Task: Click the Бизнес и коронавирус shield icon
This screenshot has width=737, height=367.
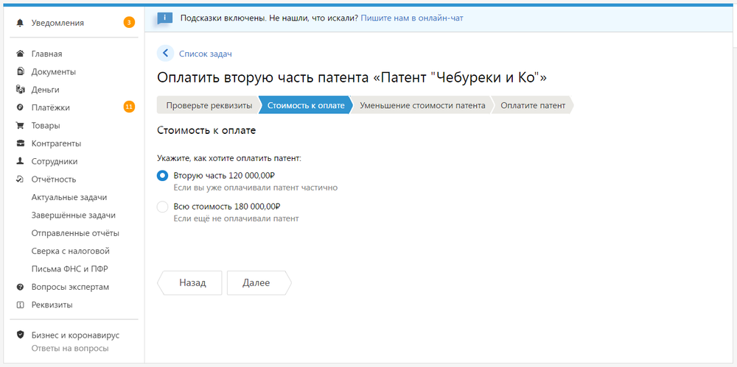Action: [20, 335]
